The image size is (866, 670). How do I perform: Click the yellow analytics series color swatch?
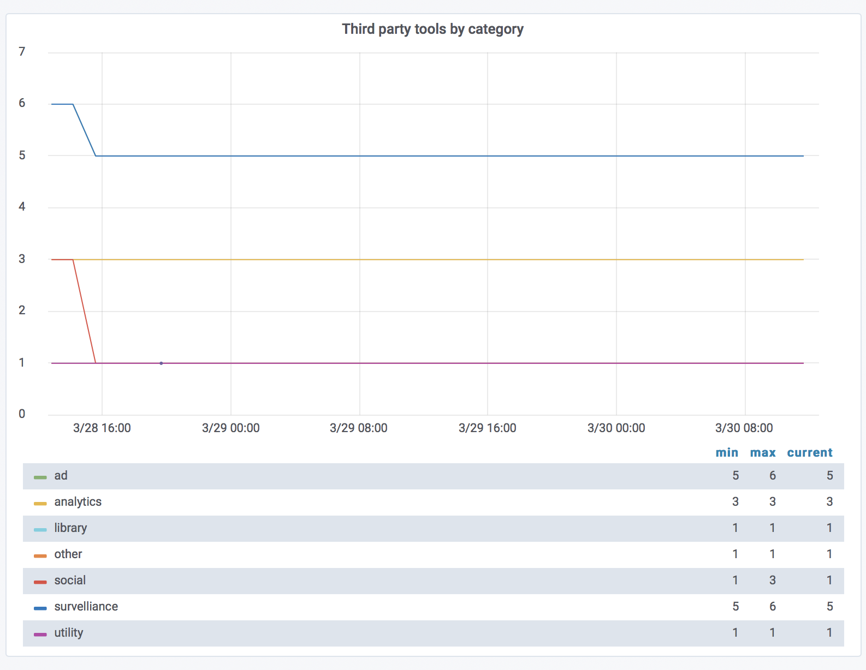40,504
